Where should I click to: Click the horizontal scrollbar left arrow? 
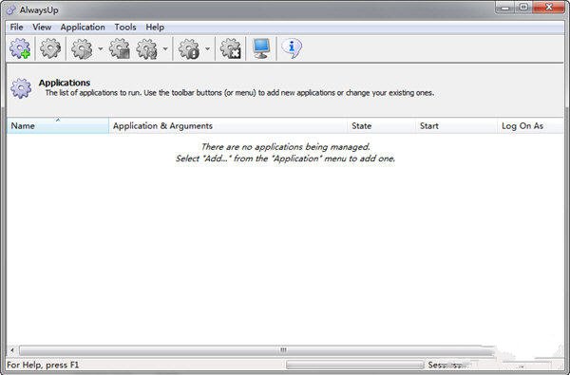point(12,350)
